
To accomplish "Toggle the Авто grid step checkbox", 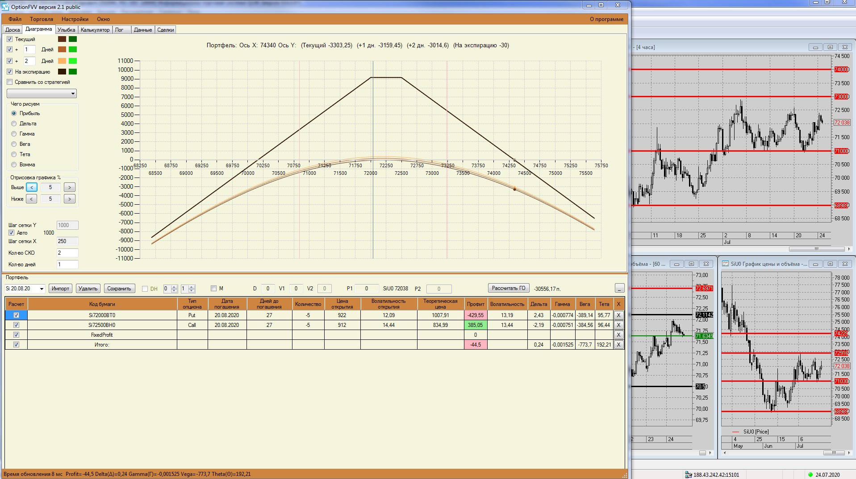I will coord(12,233).
